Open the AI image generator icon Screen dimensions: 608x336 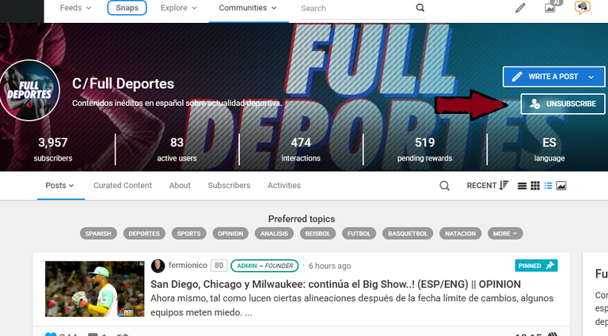pyautogui.click(x=553, y=6)
